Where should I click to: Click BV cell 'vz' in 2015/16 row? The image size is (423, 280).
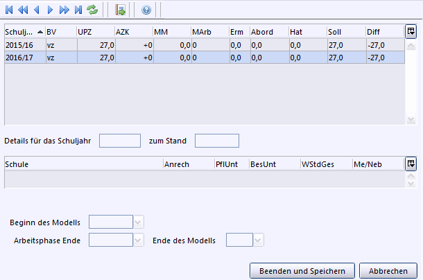point(61,45)
